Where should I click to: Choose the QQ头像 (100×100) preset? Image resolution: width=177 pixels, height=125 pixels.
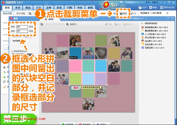[152, 41]
